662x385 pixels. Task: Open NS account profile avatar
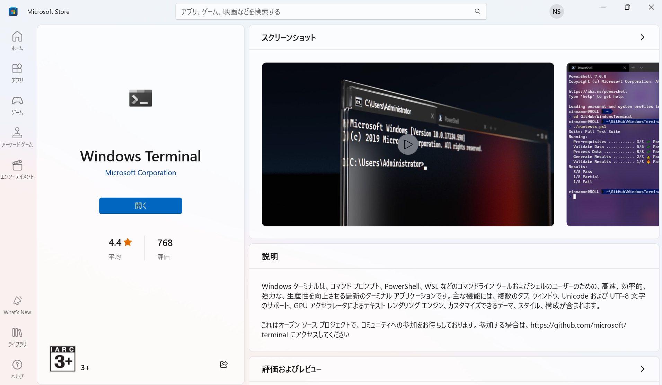click(556, 11)
